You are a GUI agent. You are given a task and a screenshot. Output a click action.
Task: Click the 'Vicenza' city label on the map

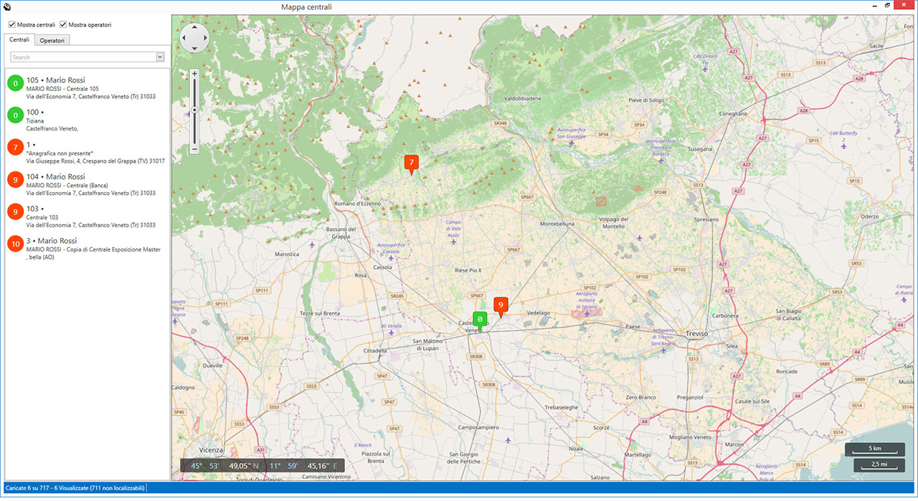point(212,449)
